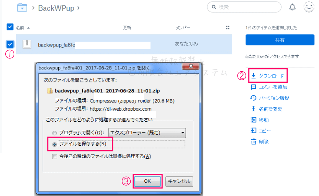Viewport: 319px width, 196px height.
Task: Choose 削除 menu entry
Action: tap(263, 142)
